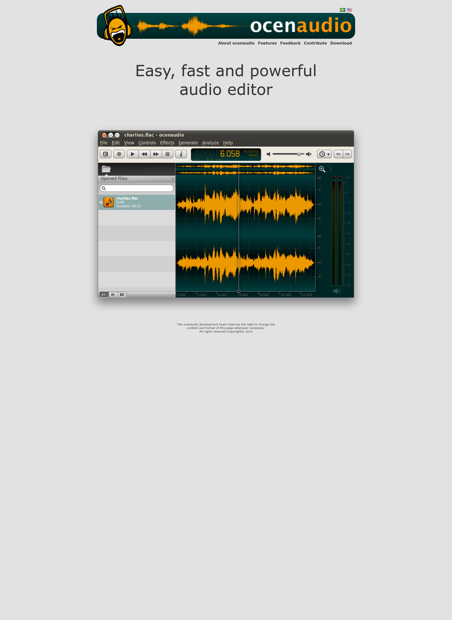
Task: Open the Effects menu
Action: click(x=167, y=143)
